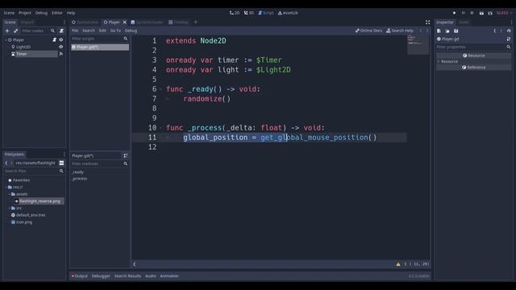This screenshot has width=516, height=290.
Task: Collapse the assets folder
Action: point(9,194)
